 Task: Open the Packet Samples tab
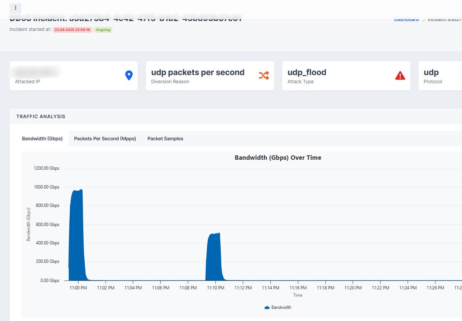tap(165, 139)
